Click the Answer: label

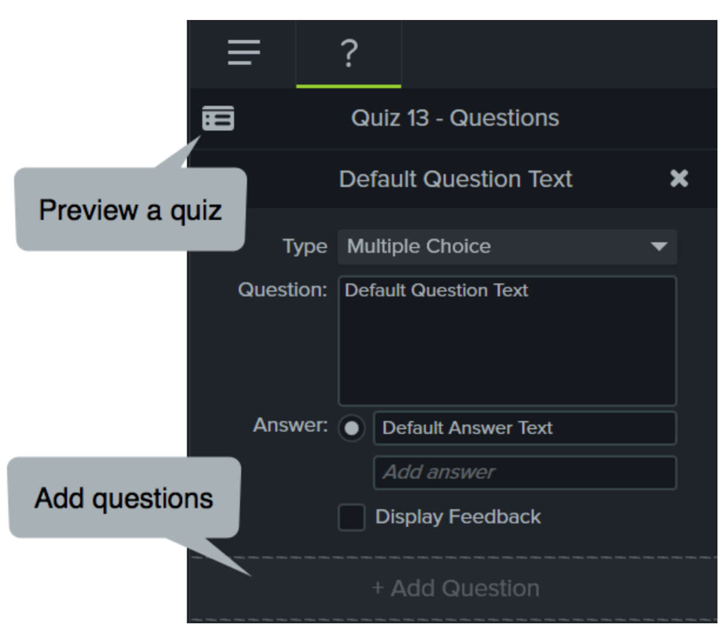(x=291, y=425)
